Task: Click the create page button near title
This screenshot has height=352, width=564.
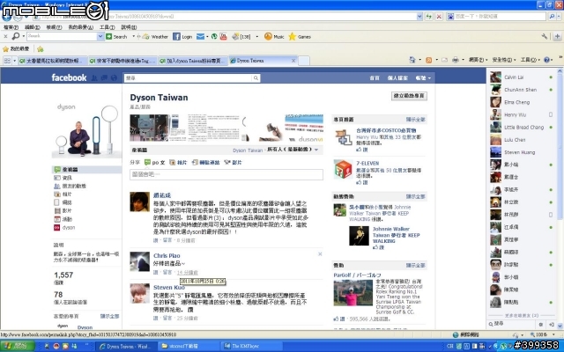Action: coord(409,96)
